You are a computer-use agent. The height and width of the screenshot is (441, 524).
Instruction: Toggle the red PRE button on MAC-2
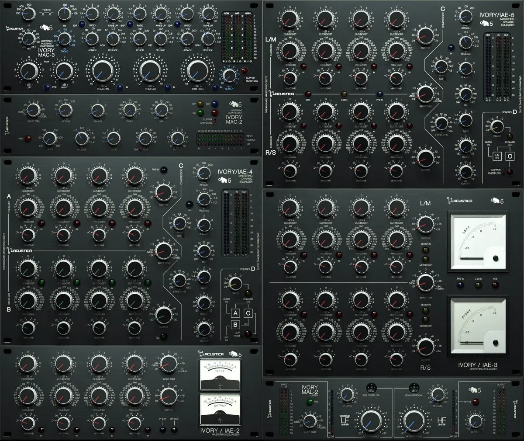coord(28,139)
